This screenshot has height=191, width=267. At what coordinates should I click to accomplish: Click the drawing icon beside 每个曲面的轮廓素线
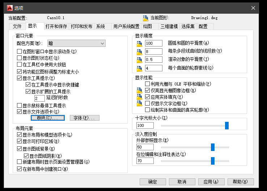click(x=140, y=68)
